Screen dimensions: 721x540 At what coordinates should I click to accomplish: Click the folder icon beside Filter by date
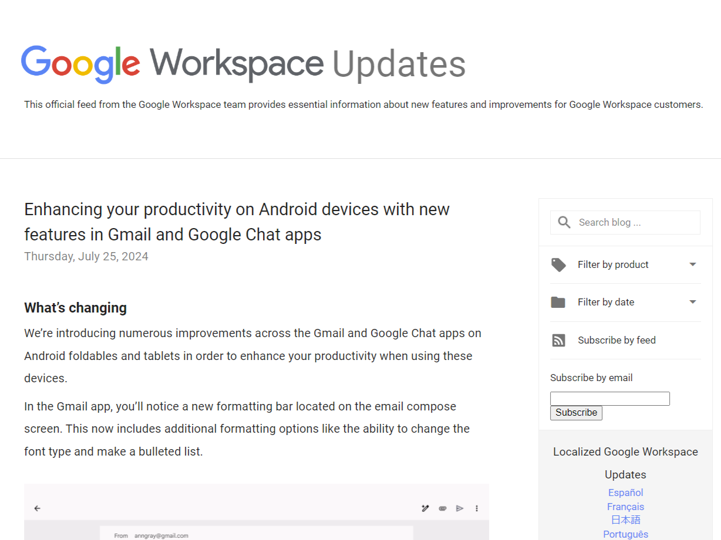558,302
